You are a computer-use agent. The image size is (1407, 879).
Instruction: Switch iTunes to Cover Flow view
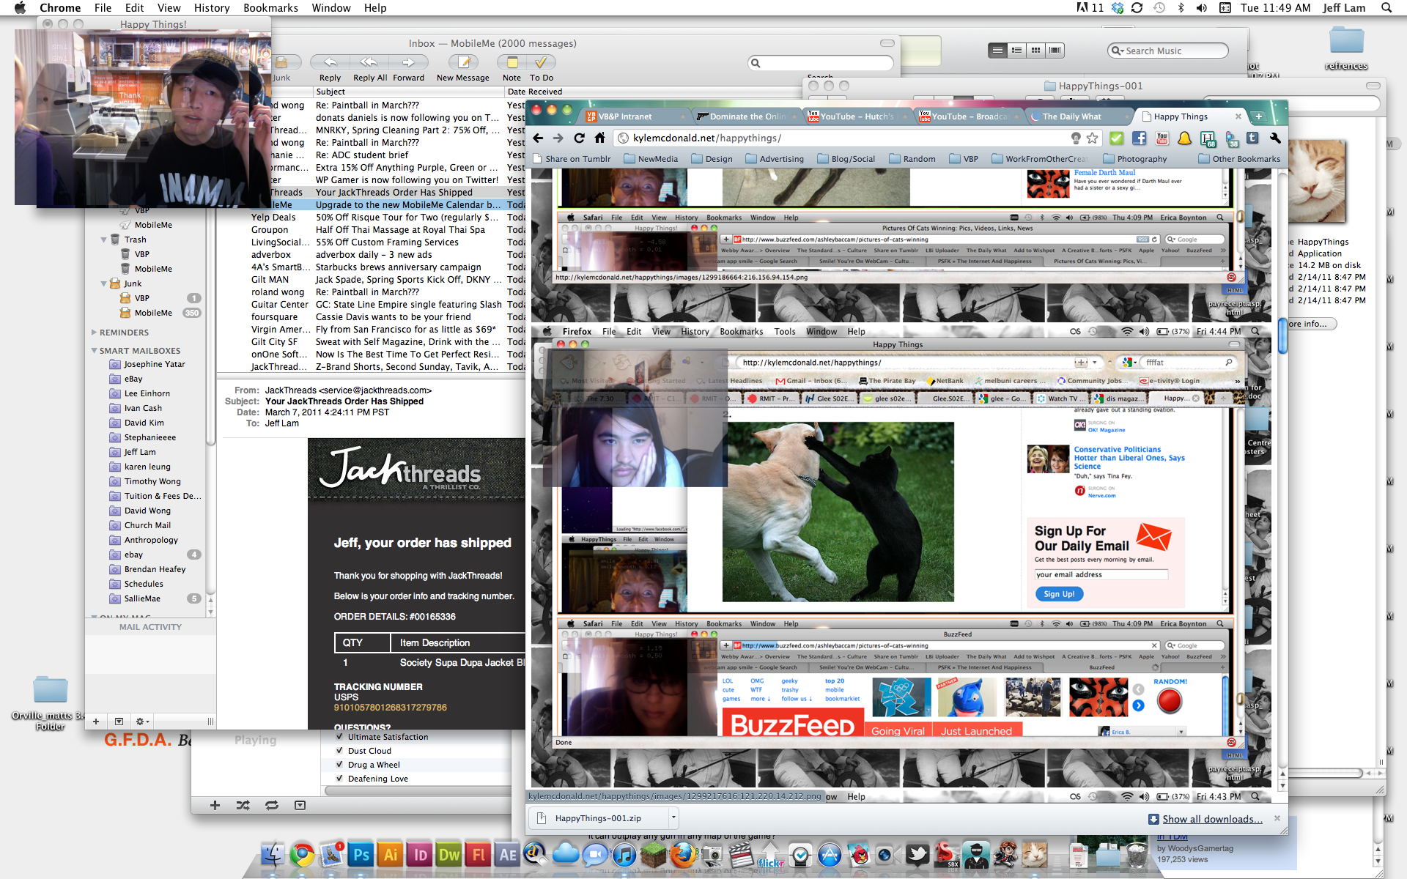(x=1055, y=50)
